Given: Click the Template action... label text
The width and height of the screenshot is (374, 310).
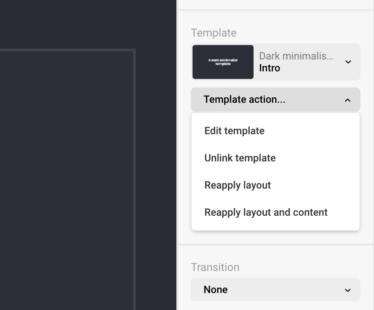Looking at the screenshot, I should coord(244,99).
